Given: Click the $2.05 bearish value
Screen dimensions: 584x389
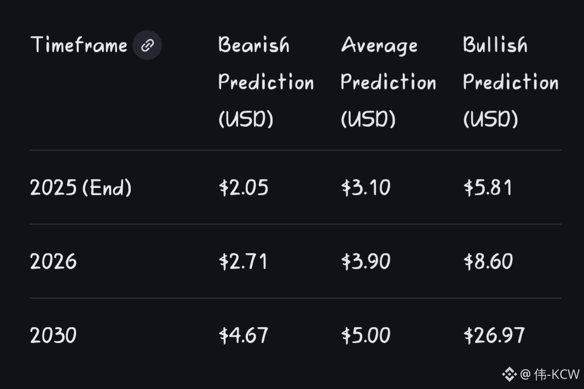Looking at the screenshot, I should click(x=244, y=188).
